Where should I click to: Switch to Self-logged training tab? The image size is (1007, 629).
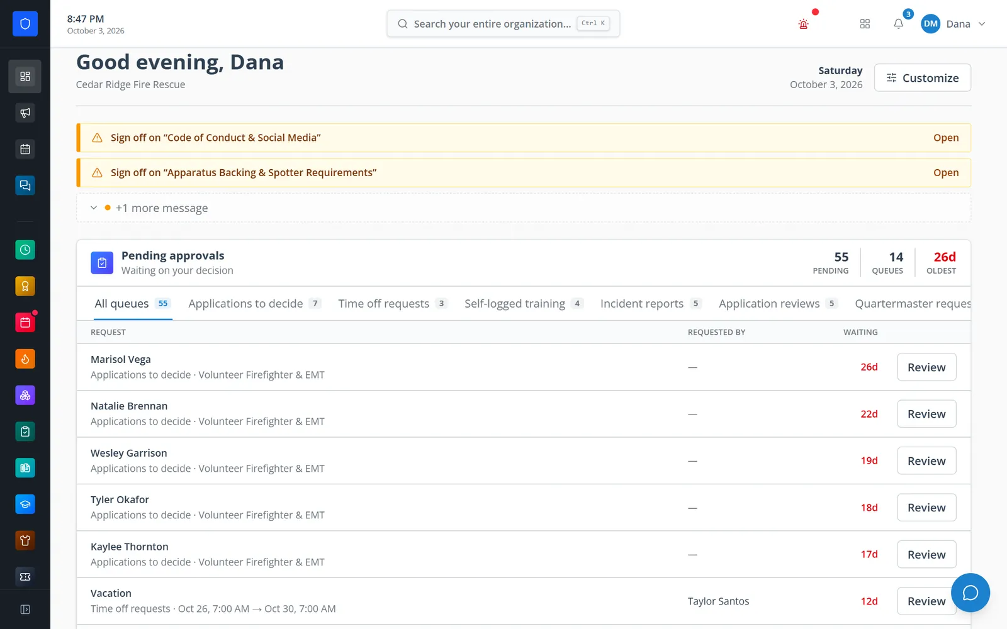click(524, 304)
